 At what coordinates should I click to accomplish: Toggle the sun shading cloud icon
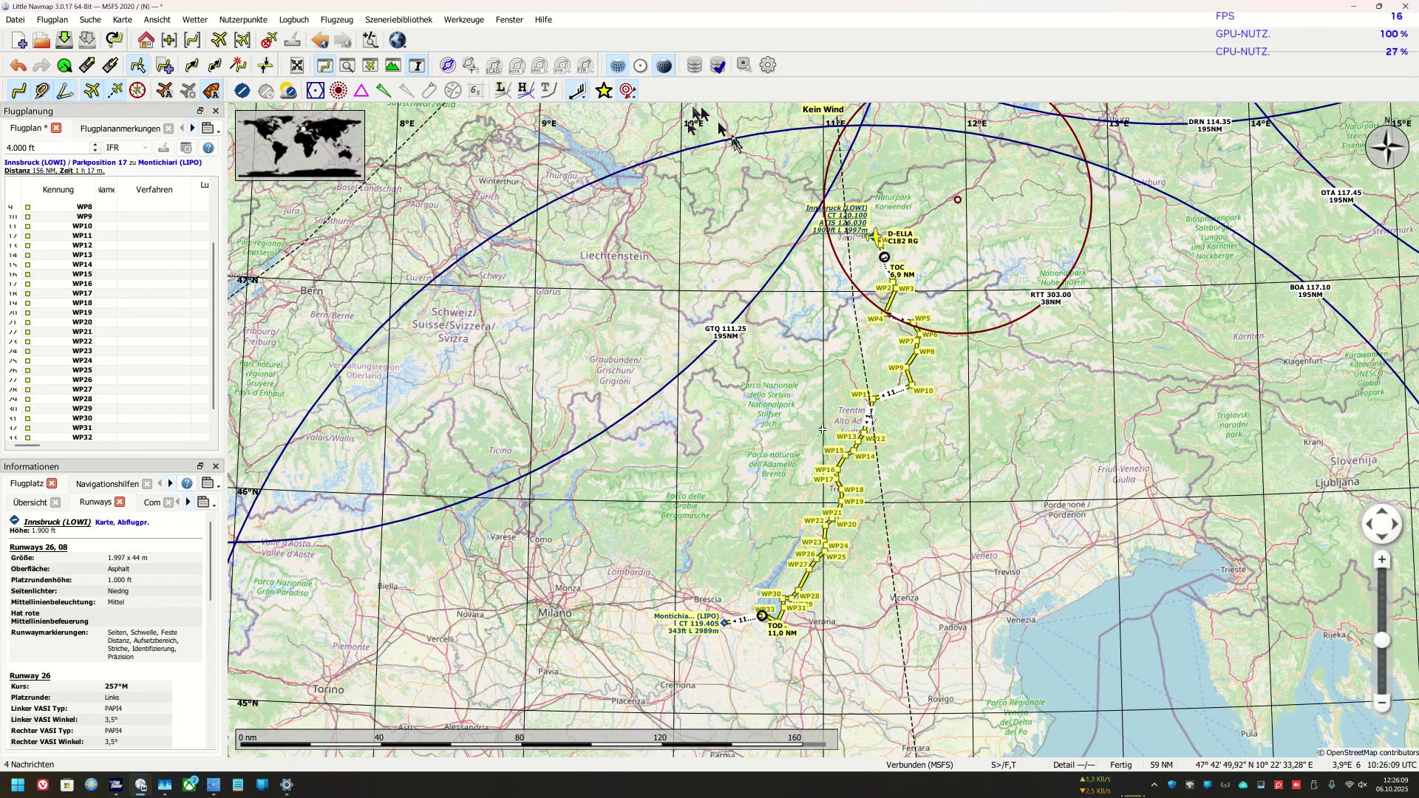[288, 91]
